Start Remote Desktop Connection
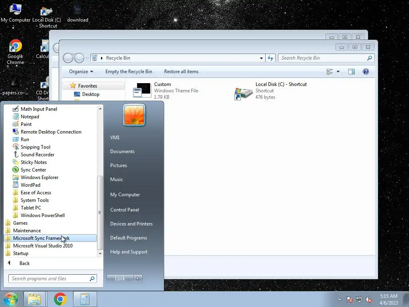 coord(51,132)
